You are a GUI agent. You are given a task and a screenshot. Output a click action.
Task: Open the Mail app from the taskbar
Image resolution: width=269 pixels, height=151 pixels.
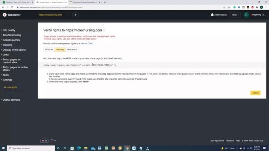93,148
